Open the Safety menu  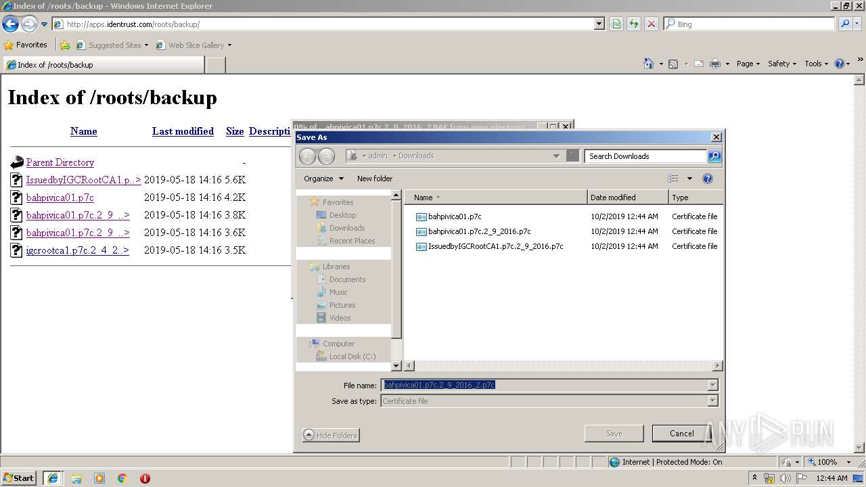tap(782, 64)
